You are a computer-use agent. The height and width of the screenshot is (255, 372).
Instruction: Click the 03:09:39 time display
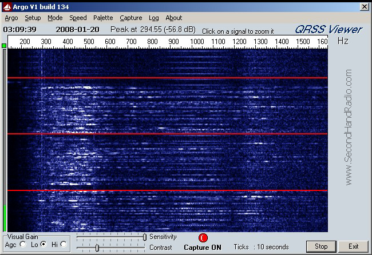pos(20,30)
